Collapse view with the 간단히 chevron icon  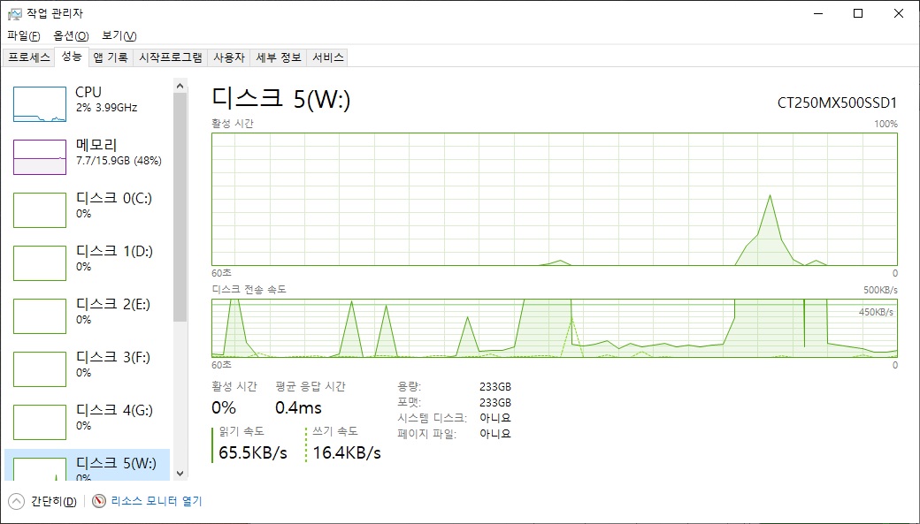click(x=17, y=501)
